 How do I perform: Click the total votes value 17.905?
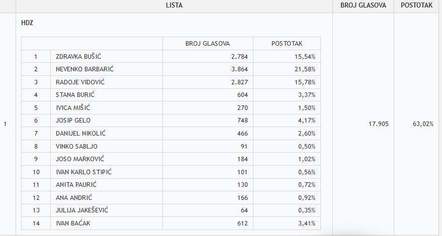[379, 124]
